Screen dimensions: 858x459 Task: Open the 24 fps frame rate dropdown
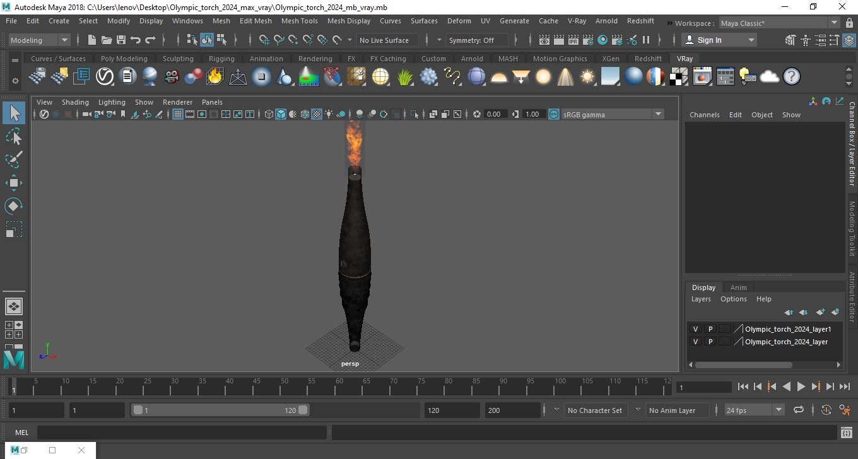point(754,410)
